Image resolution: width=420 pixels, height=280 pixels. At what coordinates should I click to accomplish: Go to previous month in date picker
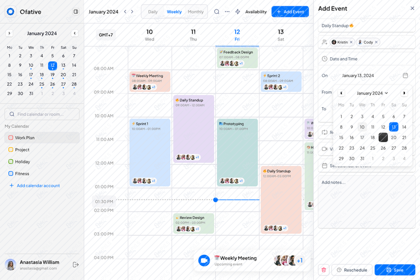[x=341, y=93]
